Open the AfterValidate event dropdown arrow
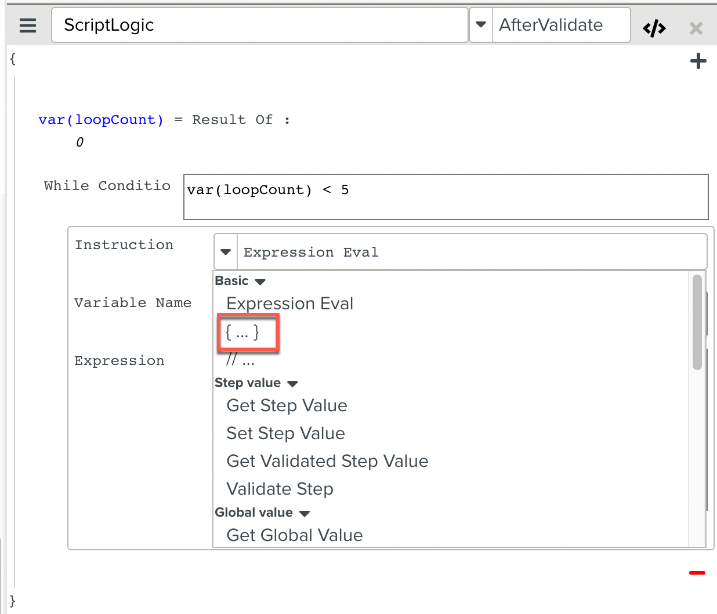This screenshot has height=614, width=717. coord(480,25)
